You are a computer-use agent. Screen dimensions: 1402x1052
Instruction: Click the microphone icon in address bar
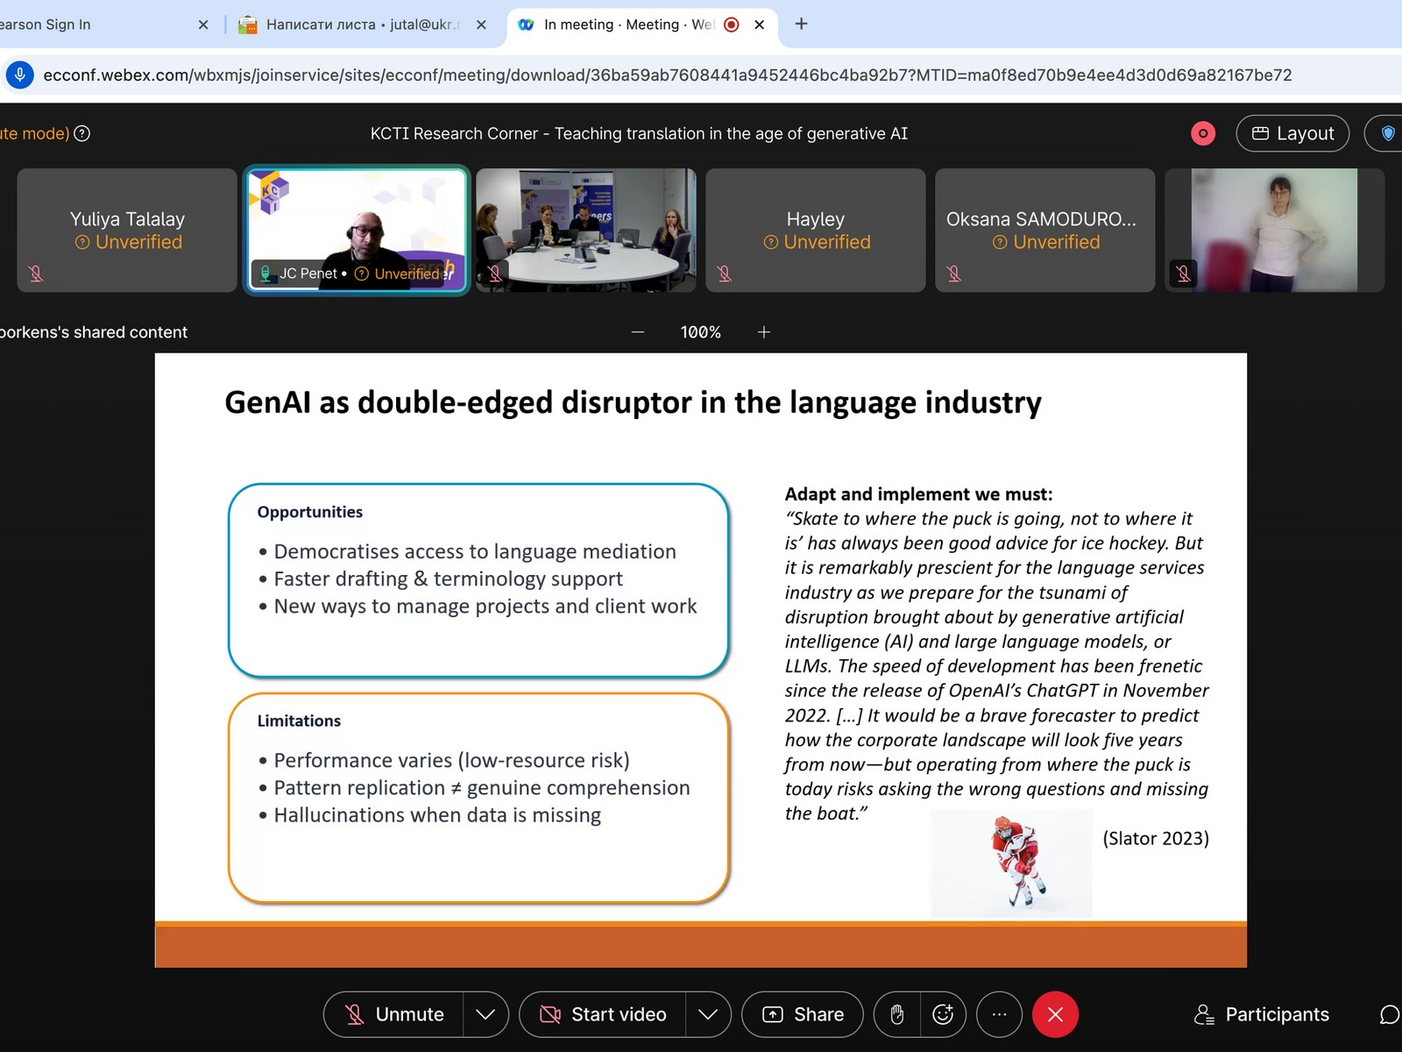click(20, 75)
